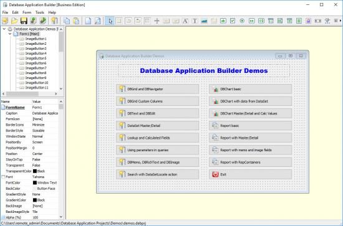This screenshot has width=343, height=226.
Task: Click the Copy icon in the toolbar
Action: pyautogui.click(x=67, y=21)
